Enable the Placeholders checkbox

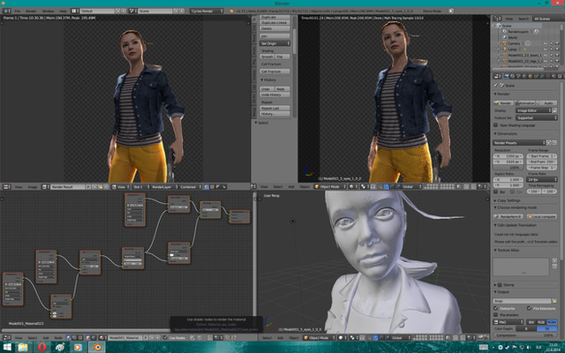497,316
